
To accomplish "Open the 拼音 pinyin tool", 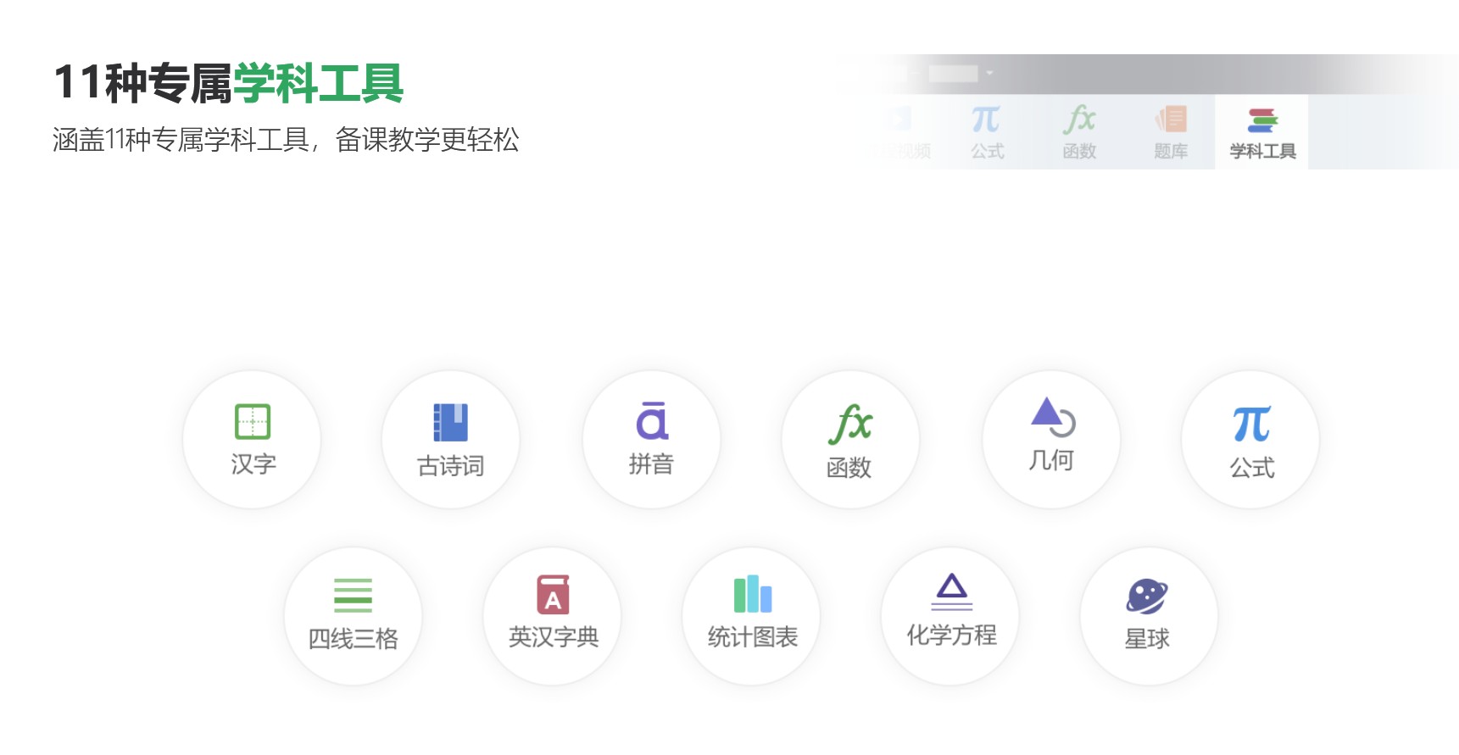I will [651, 439].
